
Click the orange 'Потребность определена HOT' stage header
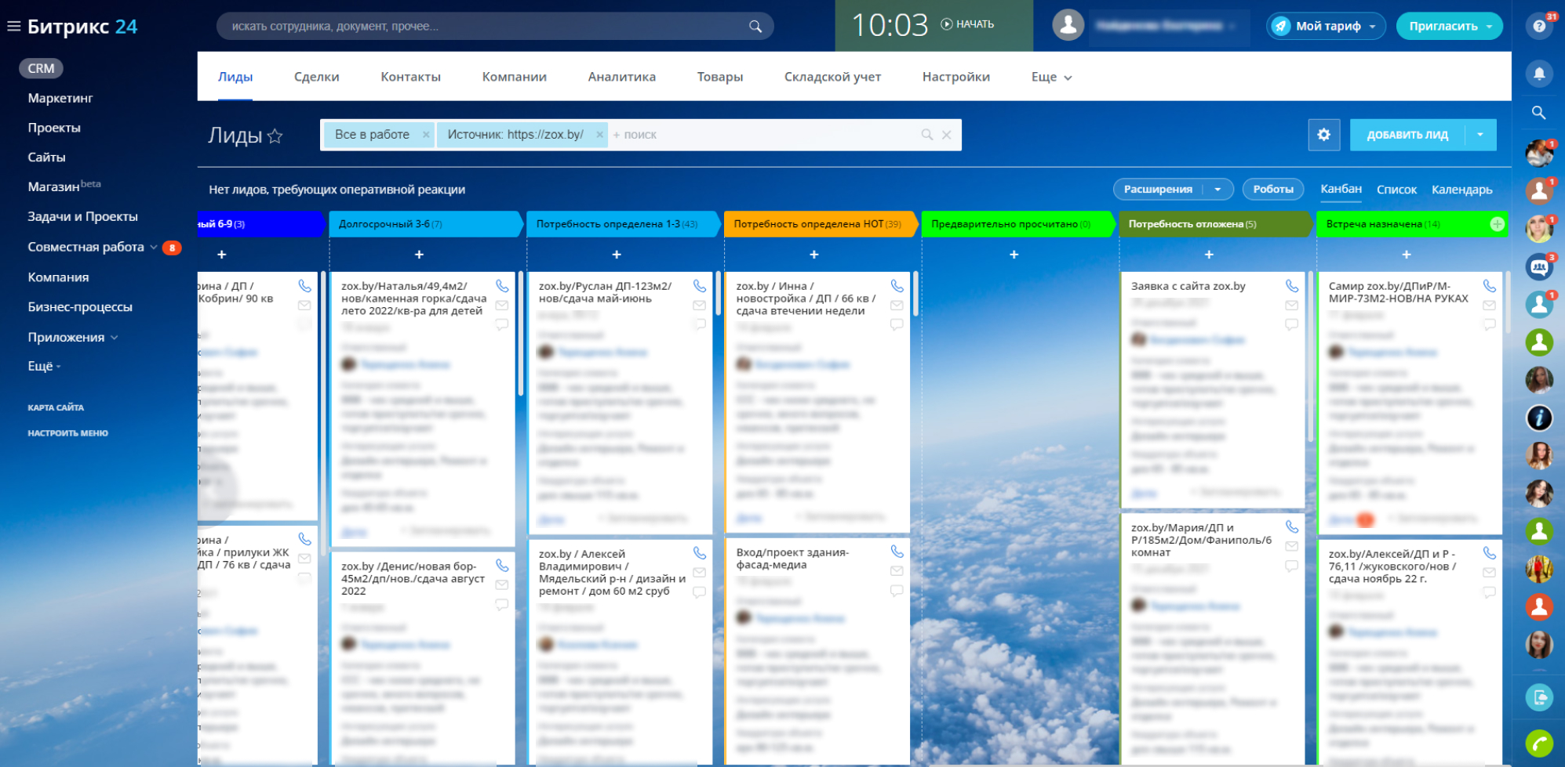[x=816, y=224]
